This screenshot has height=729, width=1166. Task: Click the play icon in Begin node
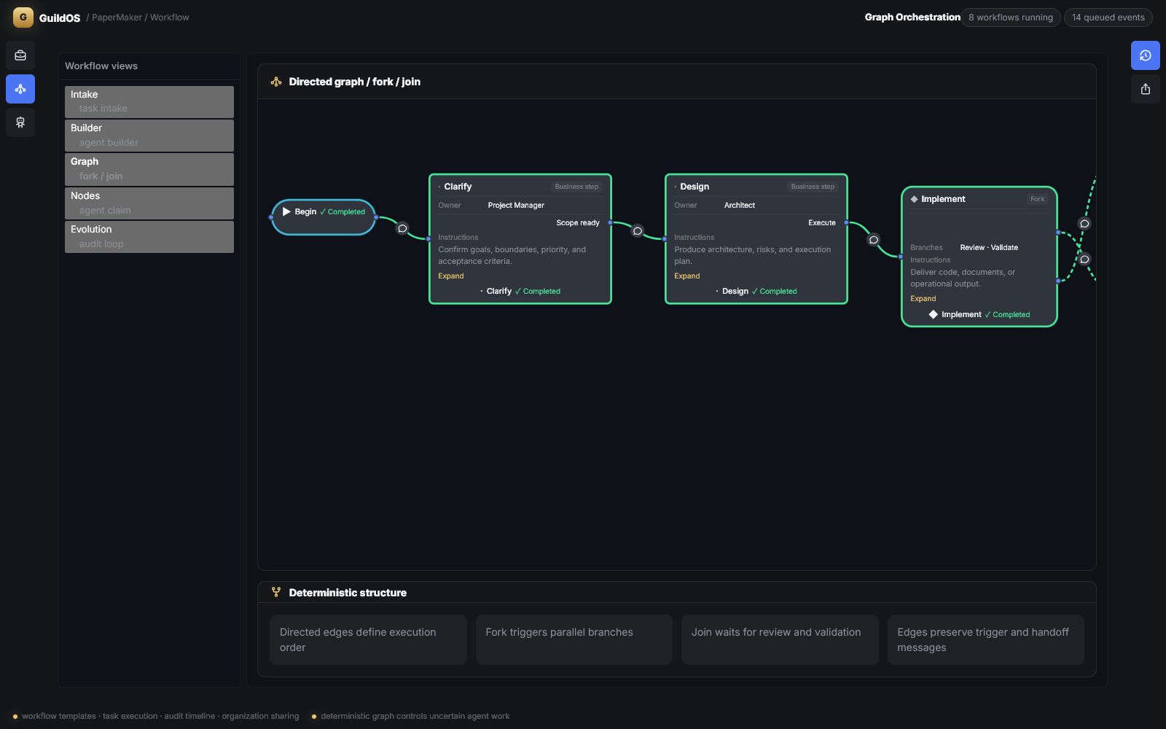point(286,211)
